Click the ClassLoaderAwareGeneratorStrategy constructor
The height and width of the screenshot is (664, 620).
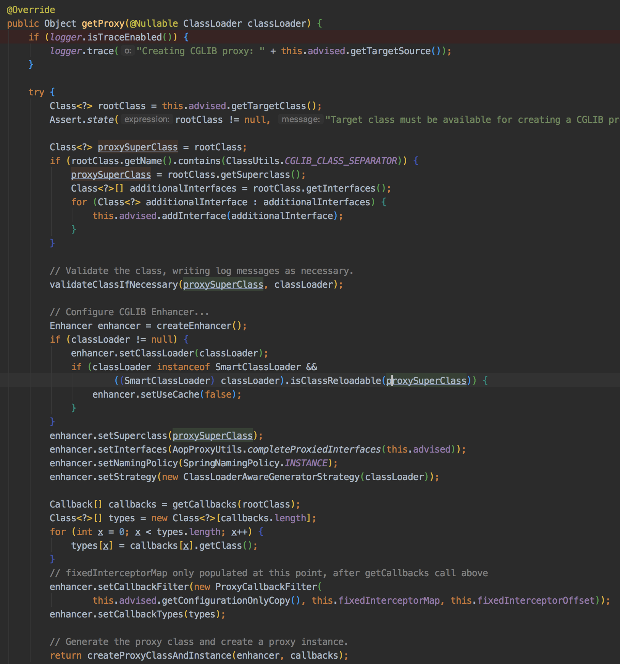(x=271, y=477)
